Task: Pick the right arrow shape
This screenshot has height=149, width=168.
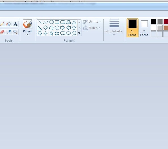Action: pos(62,28)
